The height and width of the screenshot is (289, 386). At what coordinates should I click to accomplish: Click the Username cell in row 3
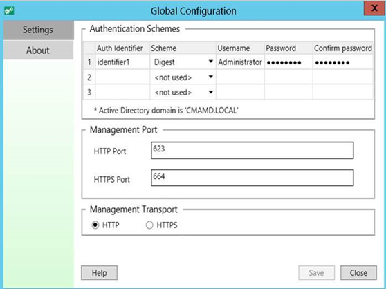(x=240, y=92)
